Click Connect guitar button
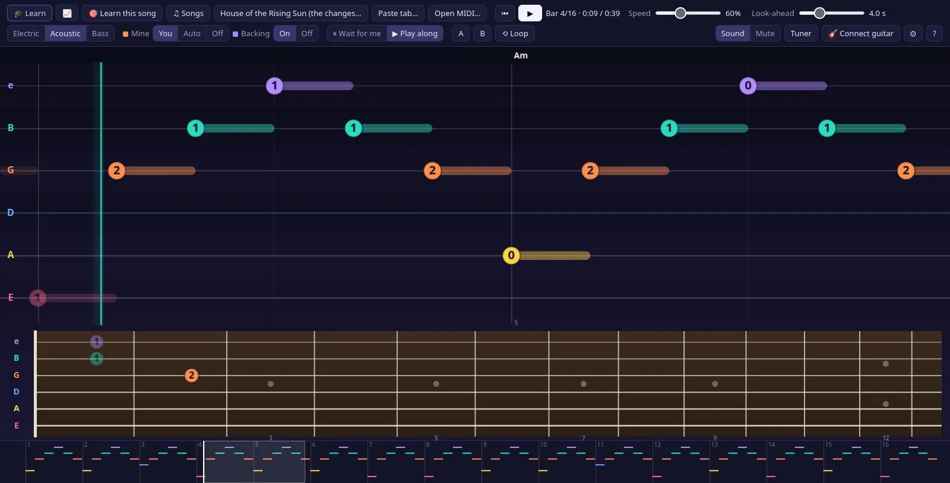The image size is (950, 483). click(861, 33)
